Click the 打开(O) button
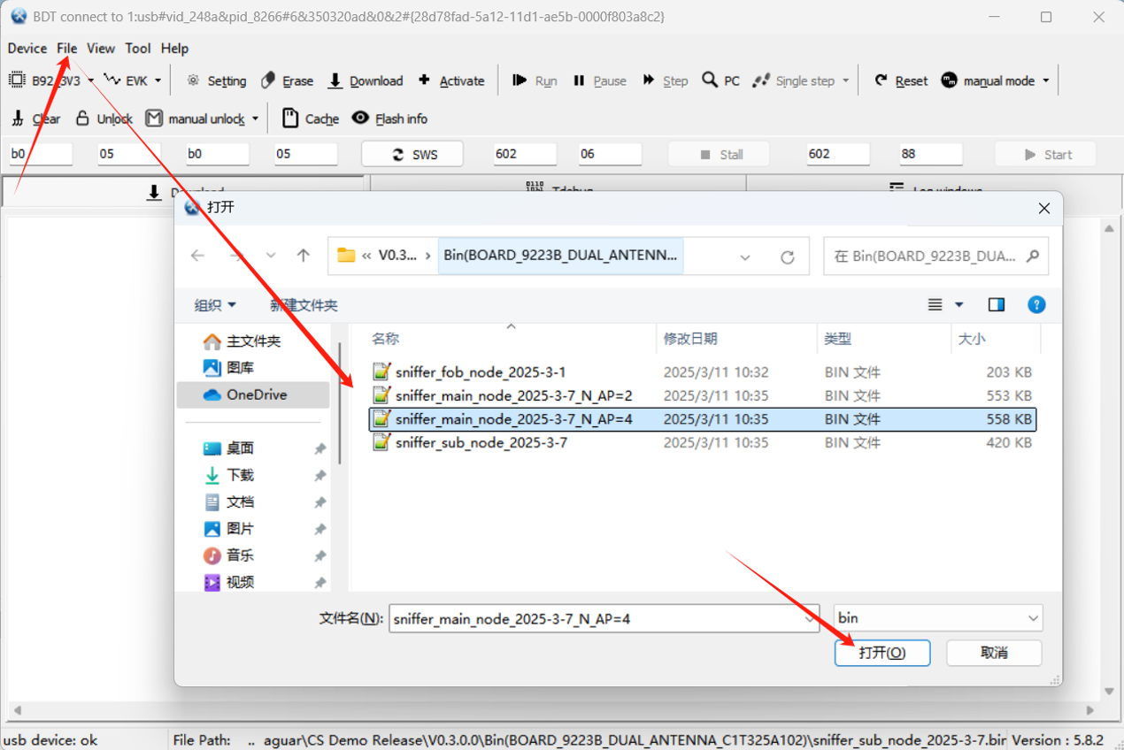Screen dimensions: 1124x750 (x=882, y=653)
